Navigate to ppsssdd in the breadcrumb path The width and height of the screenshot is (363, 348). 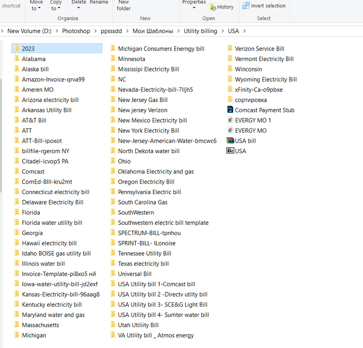tap(111, 31)
